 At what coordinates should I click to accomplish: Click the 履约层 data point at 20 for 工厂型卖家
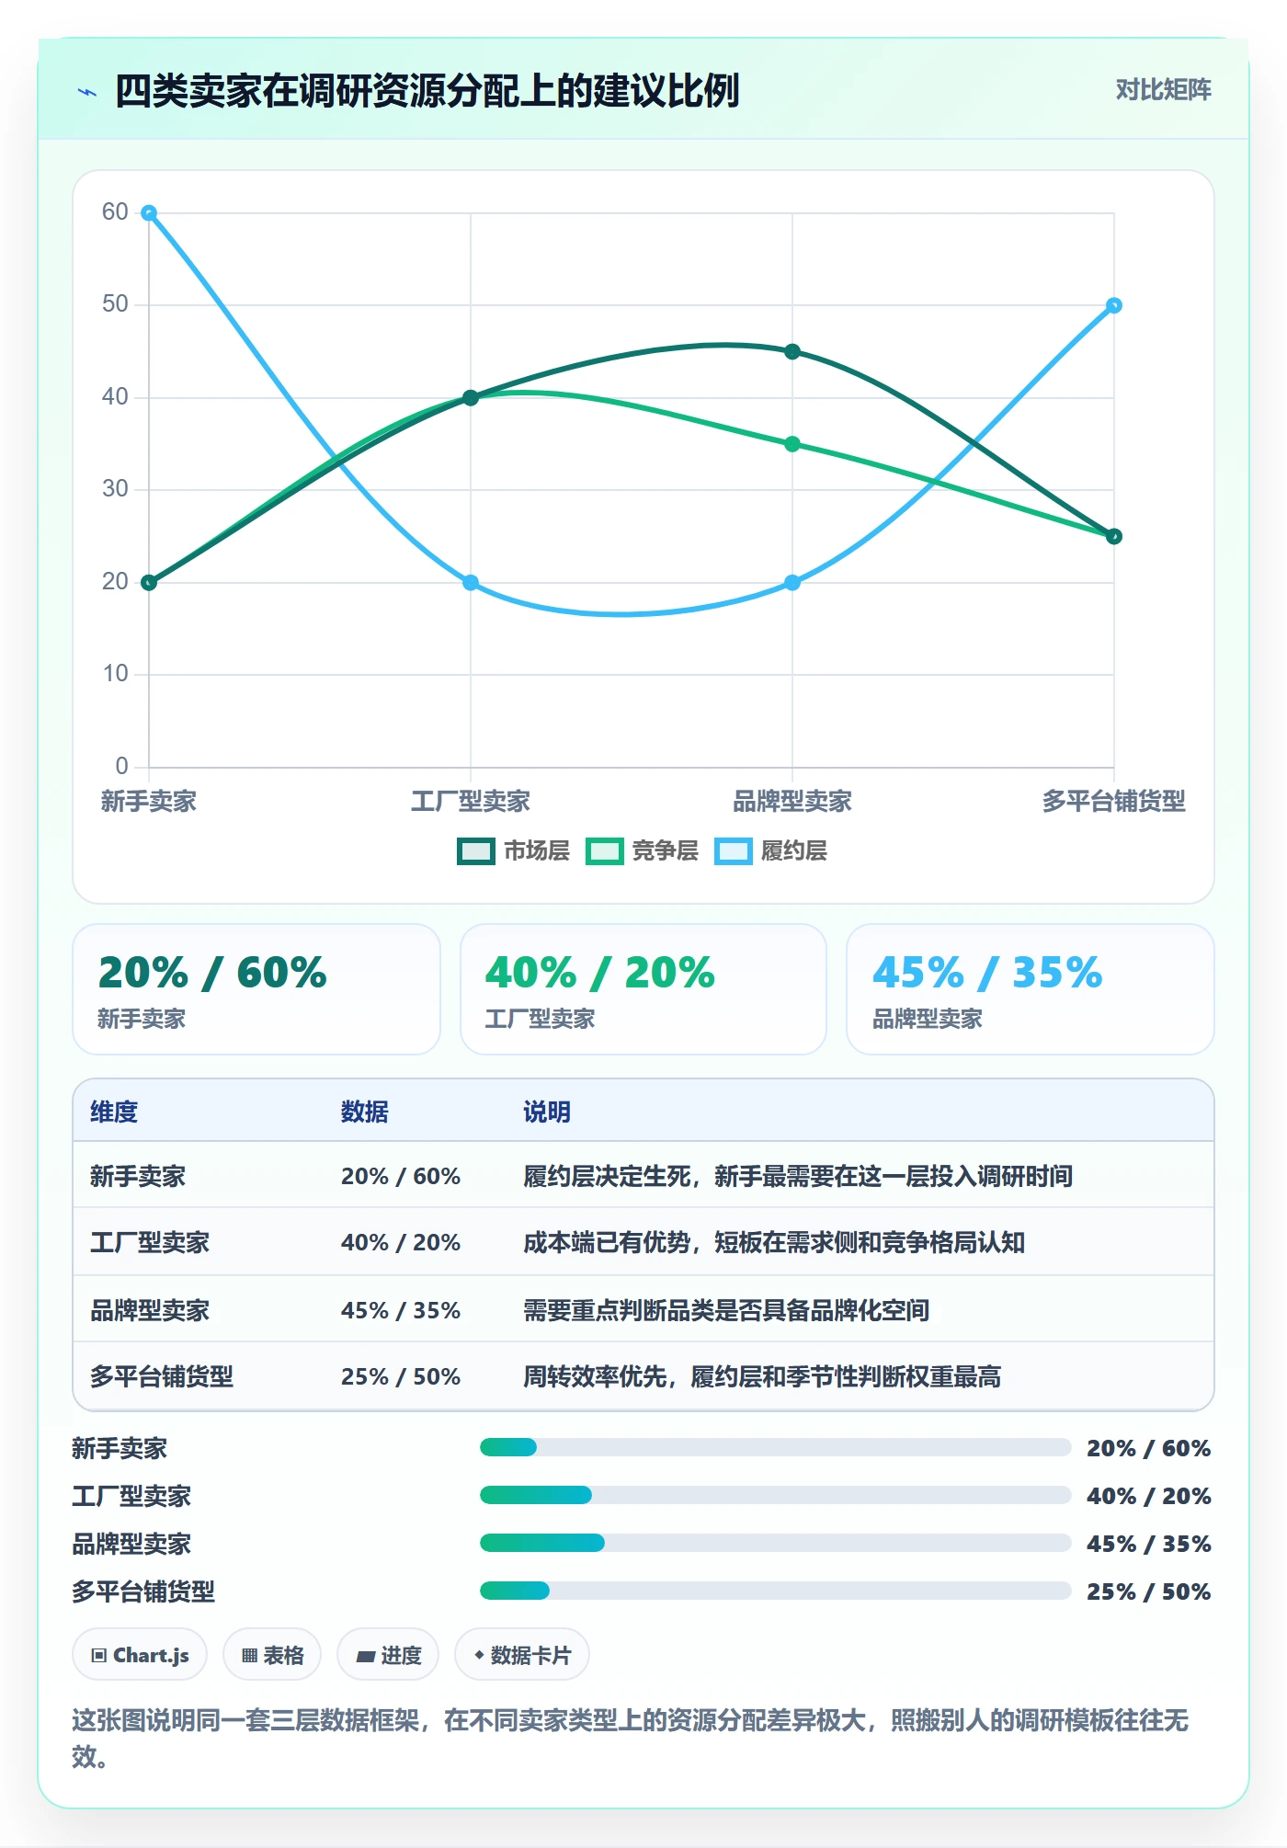[471, 583]
